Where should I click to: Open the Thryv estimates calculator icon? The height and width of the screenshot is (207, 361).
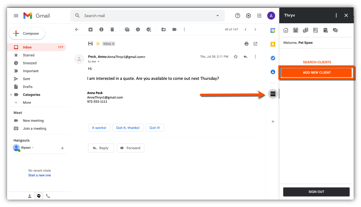(x=326, y=30)
